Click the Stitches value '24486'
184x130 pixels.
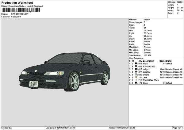179,2
